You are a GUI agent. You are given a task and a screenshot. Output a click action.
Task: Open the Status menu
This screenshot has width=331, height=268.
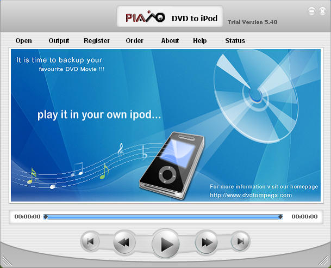(x=235, y=41)
